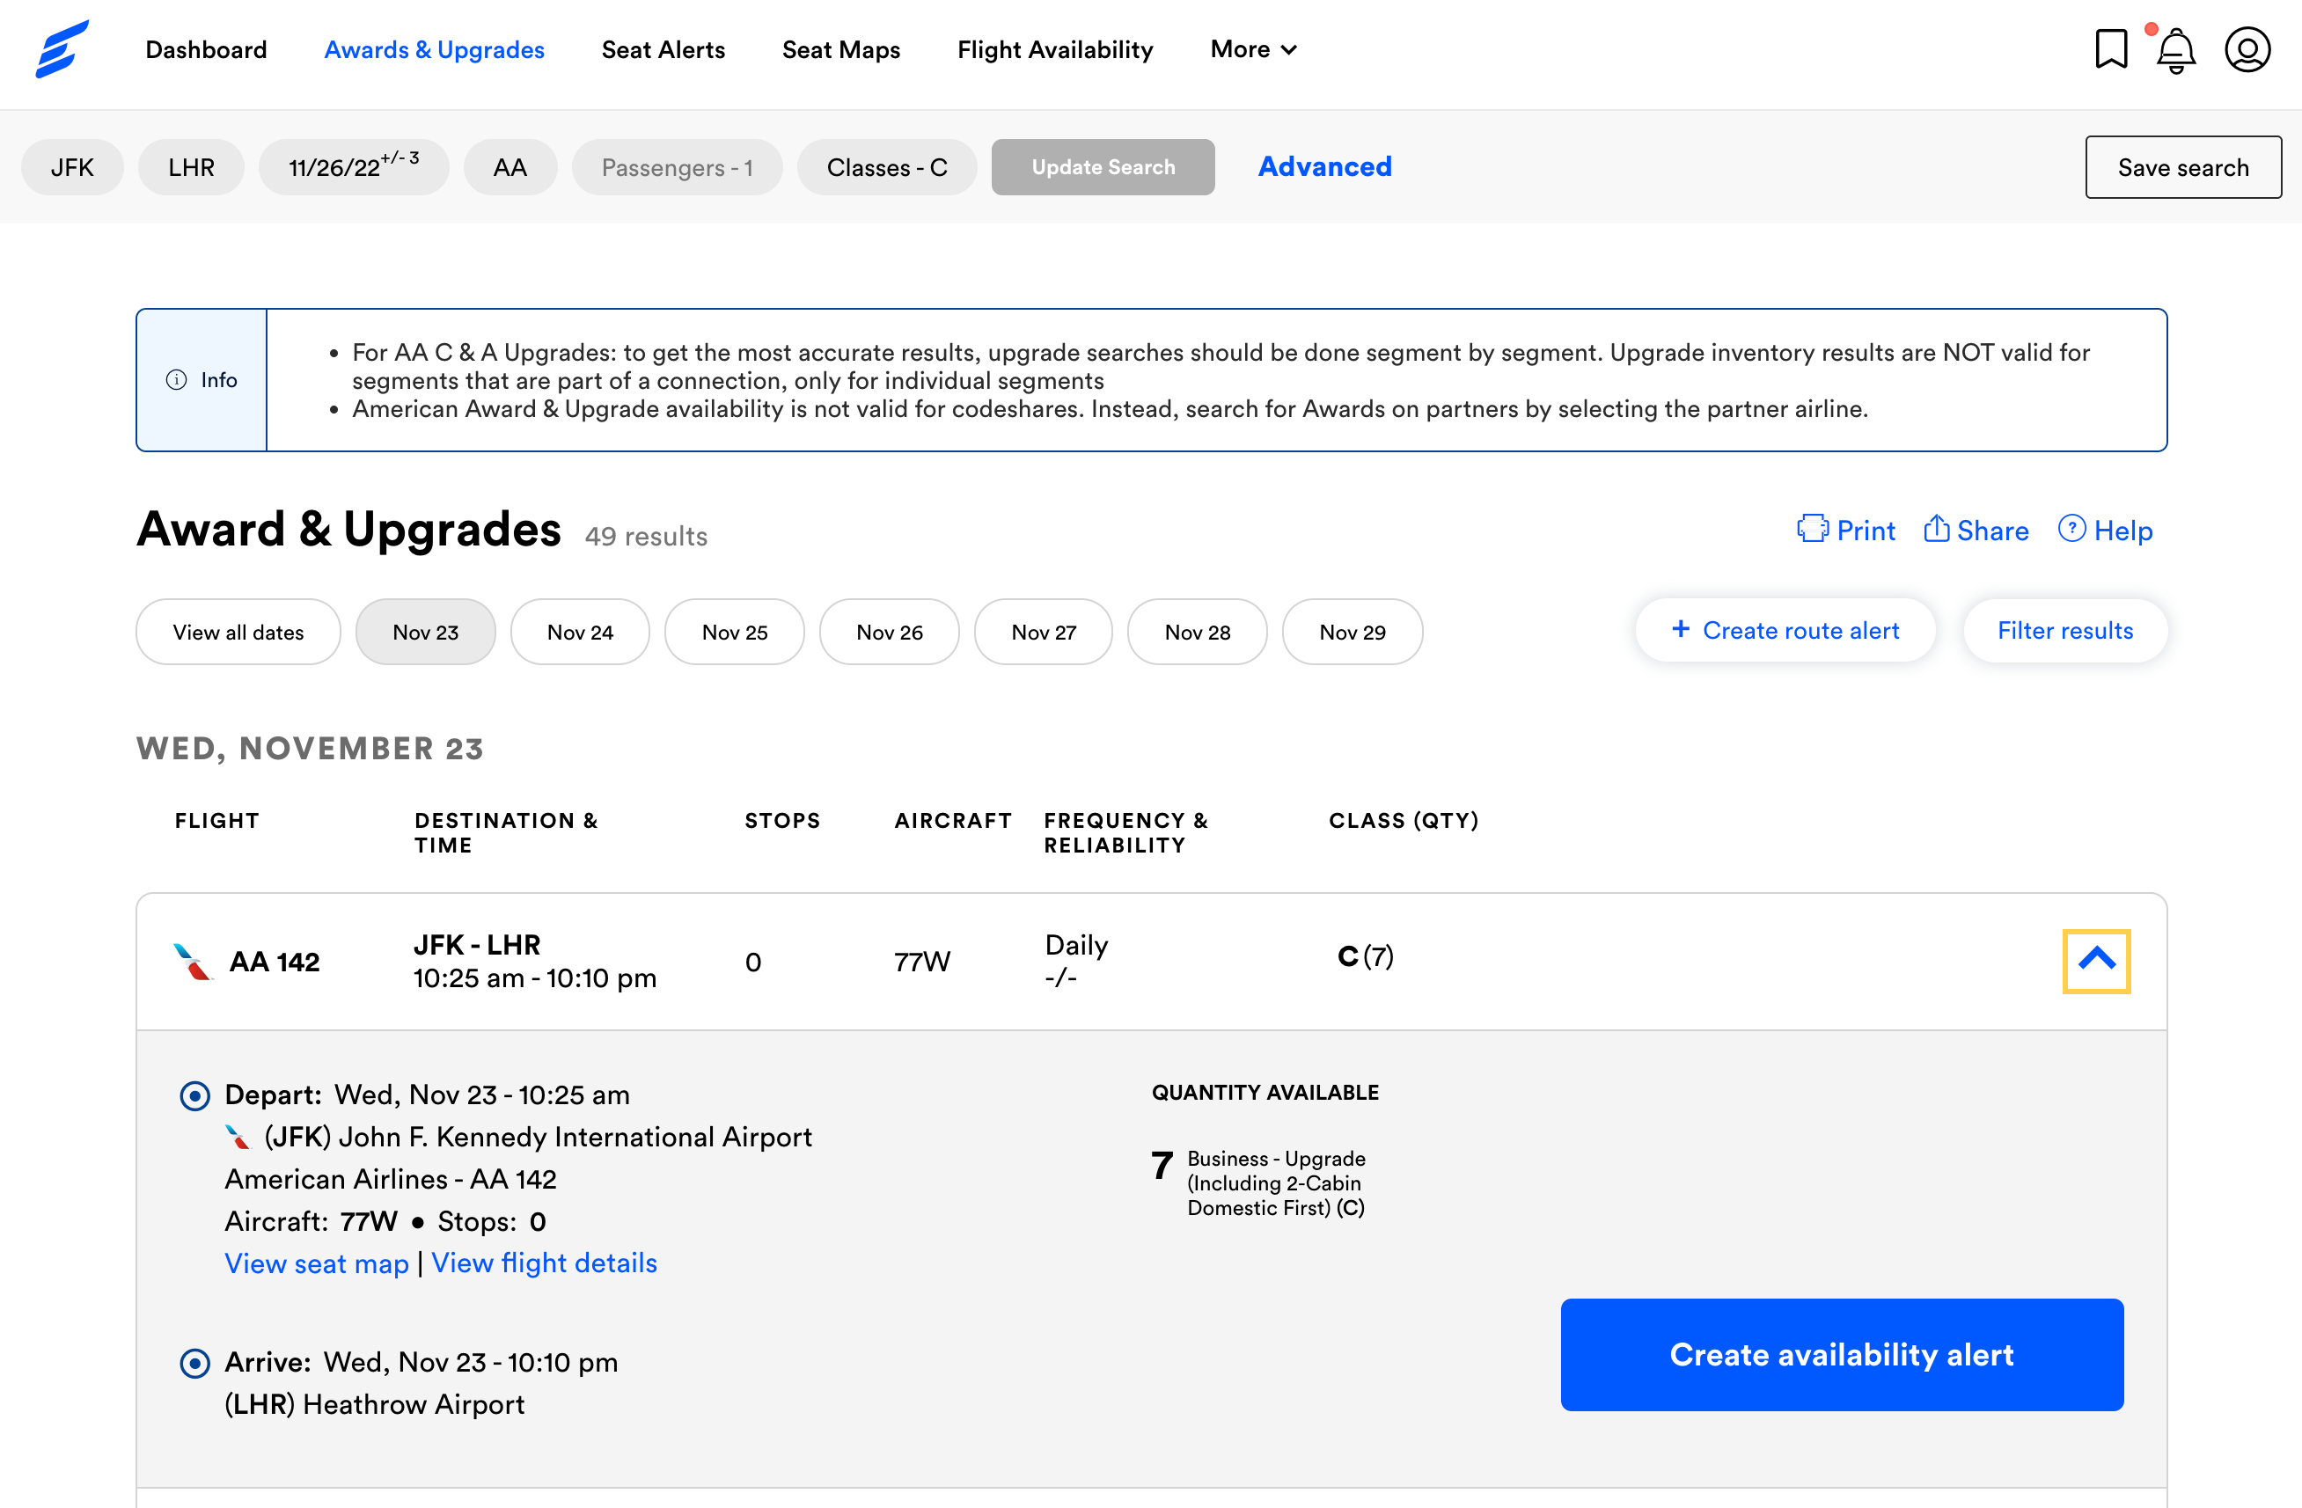The image size is (2302, 1508).
Task: Check notifications via the bell icon
Action: point(2176,51)
